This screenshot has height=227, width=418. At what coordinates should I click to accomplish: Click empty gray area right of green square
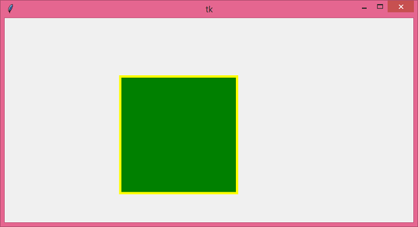pos(326,134)
